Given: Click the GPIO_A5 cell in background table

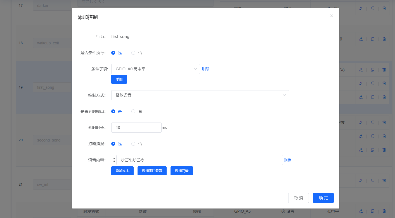Looking at the screenshot, I should (x=242, y=212).
